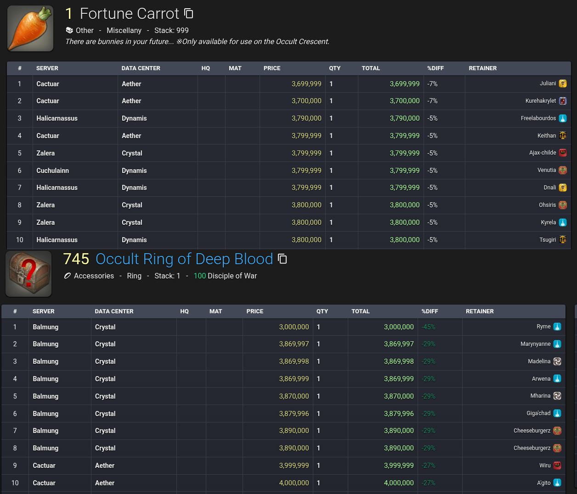This screenshot has width=577, height=494.
Task: Click price 3,879,996 in Giga'chad's row
Action: [294, 414]
